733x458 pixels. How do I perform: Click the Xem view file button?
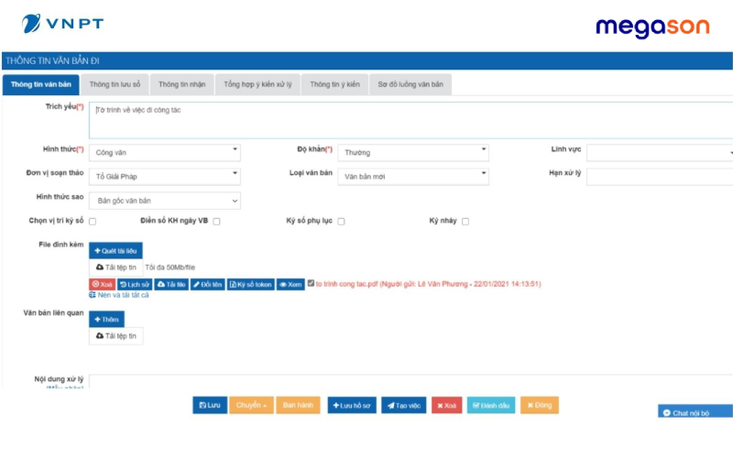(290, 284)
